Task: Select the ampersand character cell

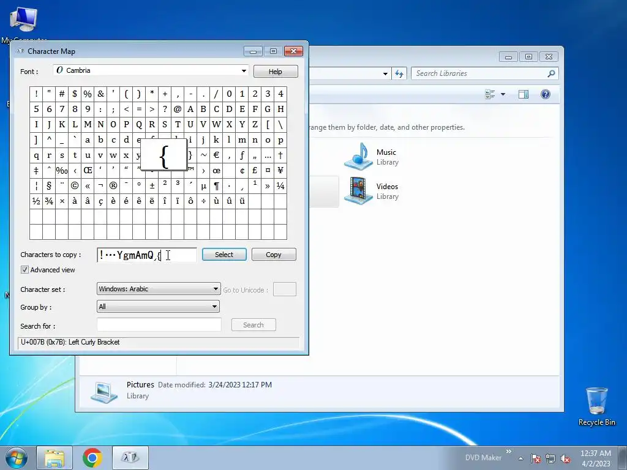Action: click(100, 94)
